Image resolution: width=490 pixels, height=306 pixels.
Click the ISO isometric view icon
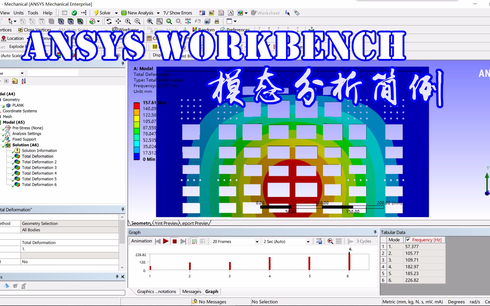pos(188,21)
